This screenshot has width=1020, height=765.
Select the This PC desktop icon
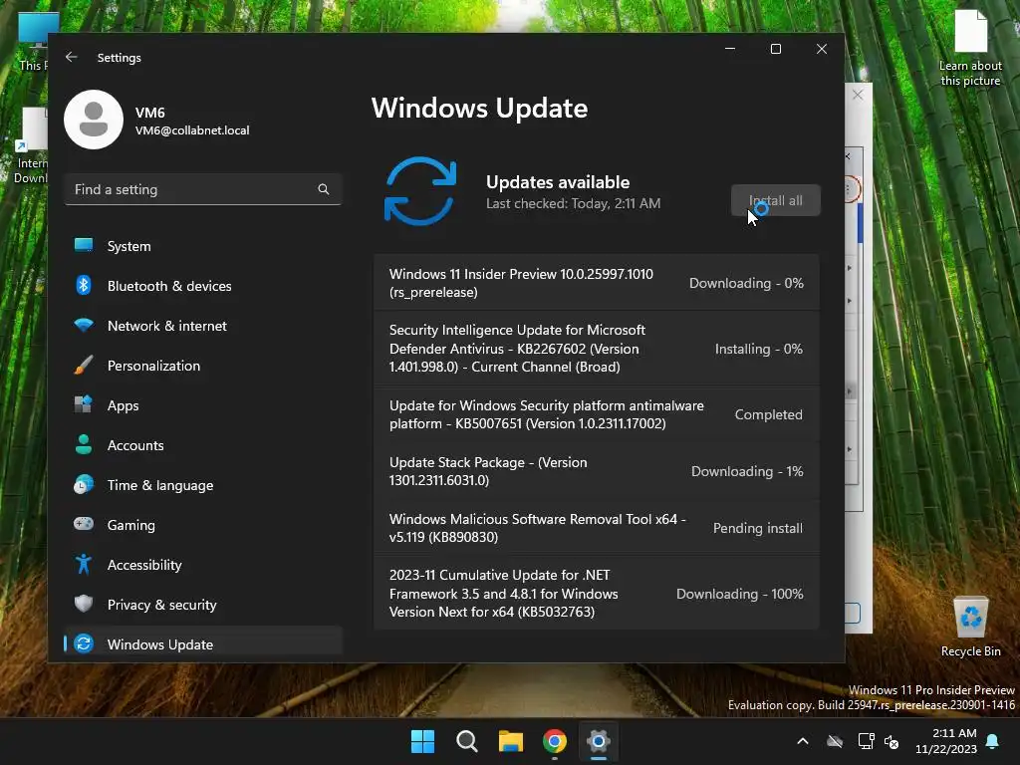pyautogui.click(x=33, y=42)
